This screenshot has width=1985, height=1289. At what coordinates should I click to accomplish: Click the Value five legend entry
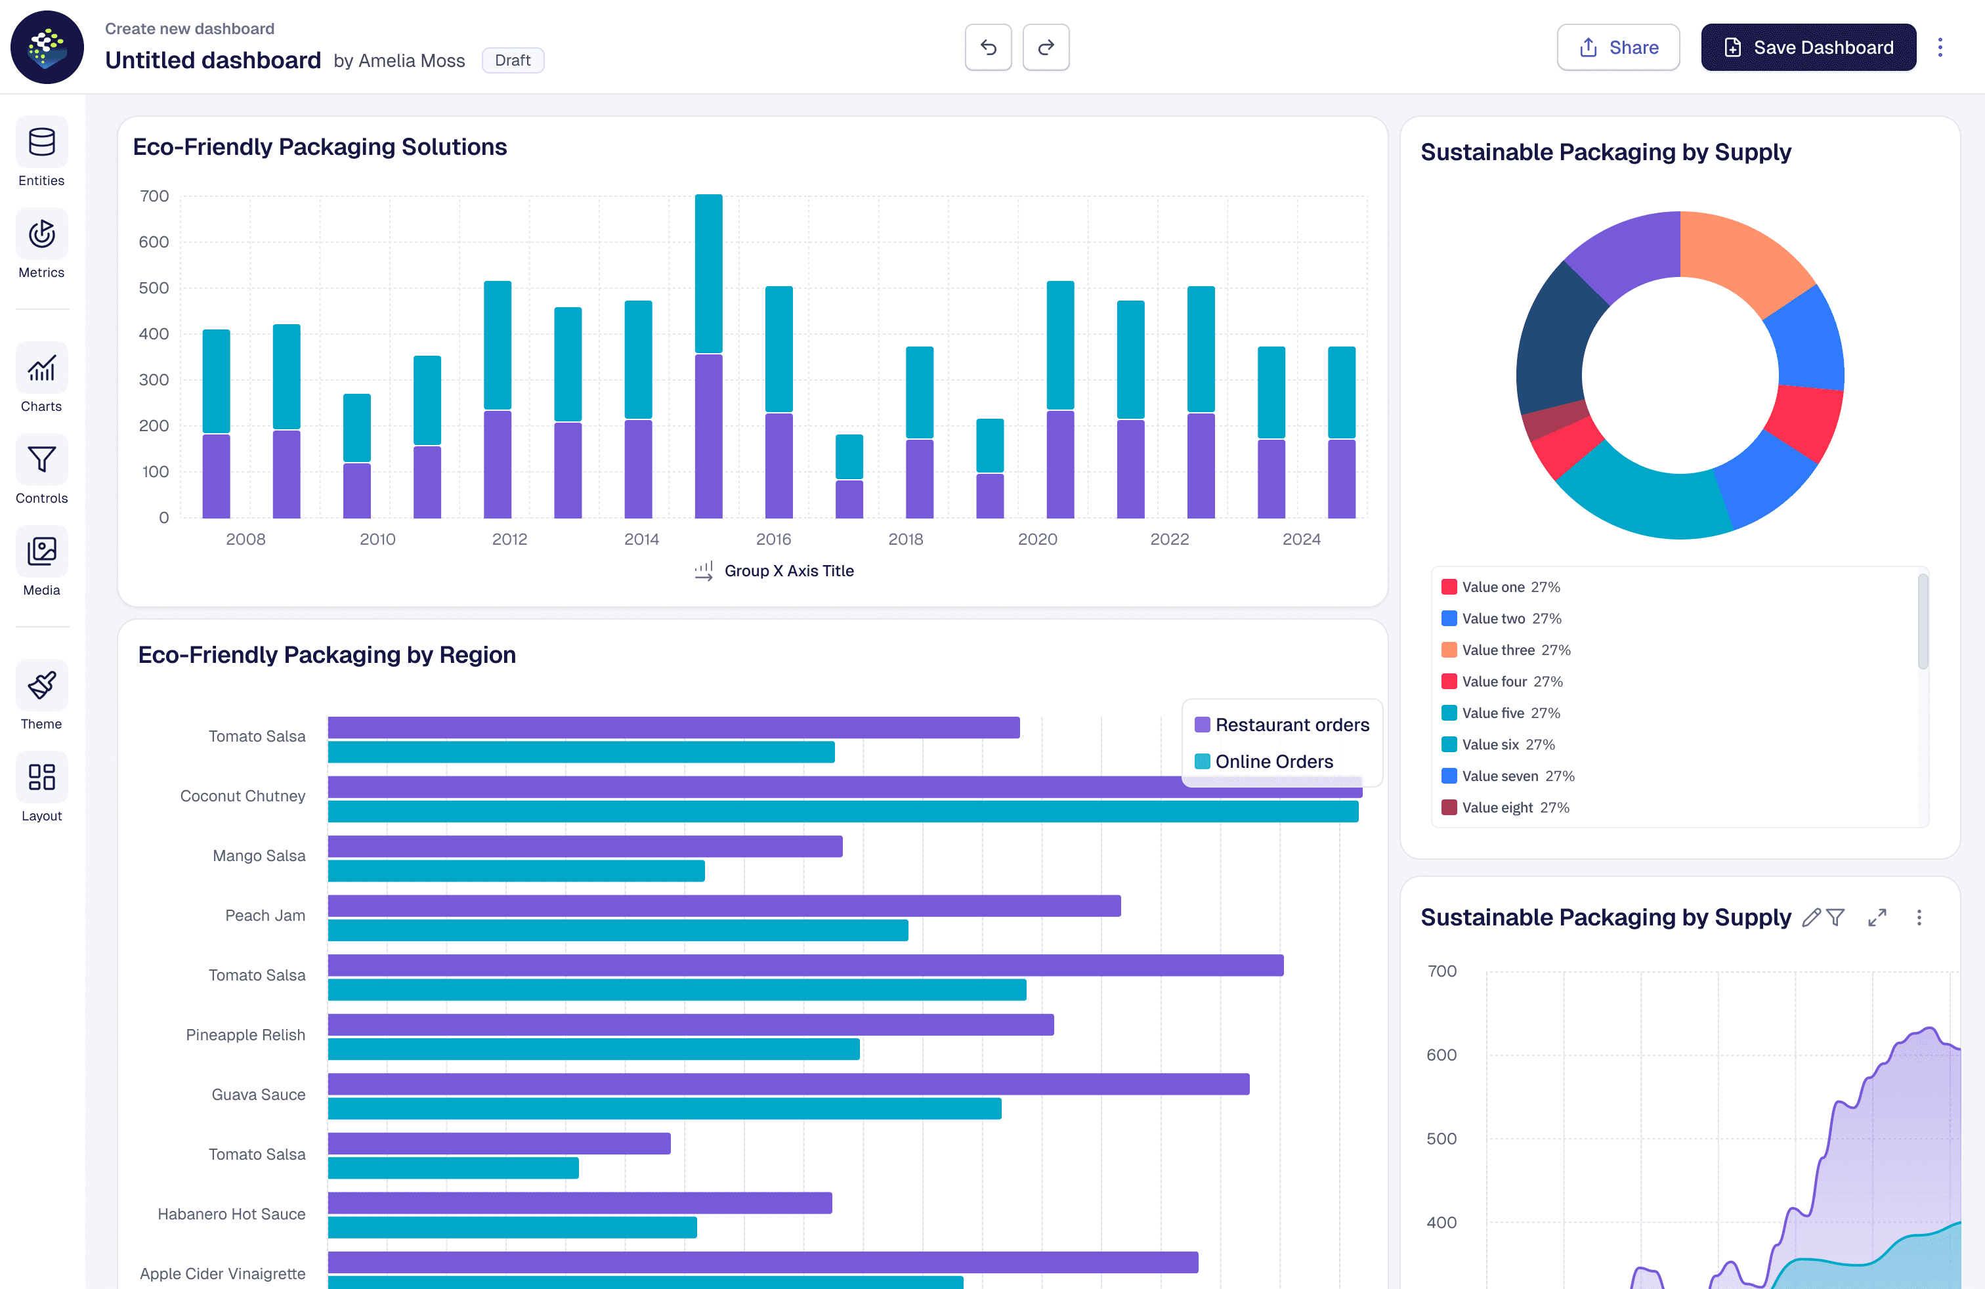pos(1501,713)
